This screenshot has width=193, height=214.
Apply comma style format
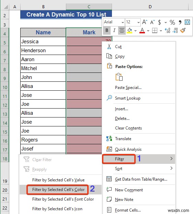point(180,22)
